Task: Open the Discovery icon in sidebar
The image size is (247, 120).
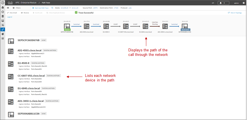Action: [3, 12]
